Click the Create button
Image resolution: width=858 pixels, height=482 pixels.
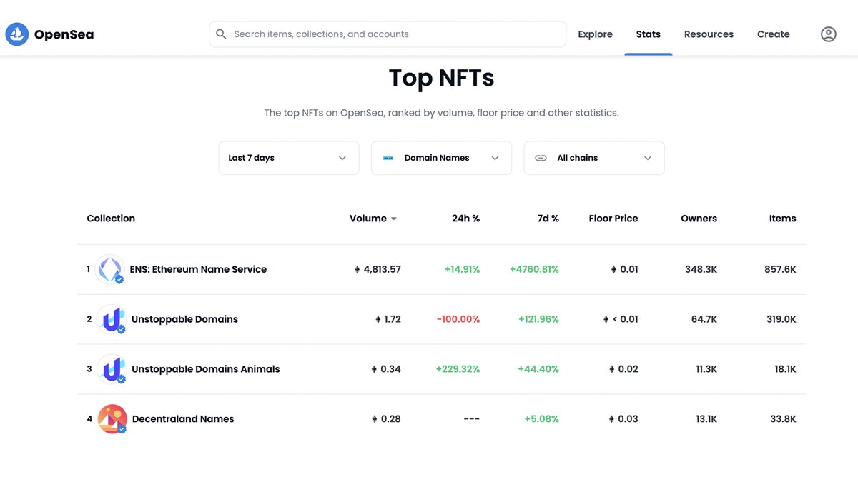tap(773, 34)
